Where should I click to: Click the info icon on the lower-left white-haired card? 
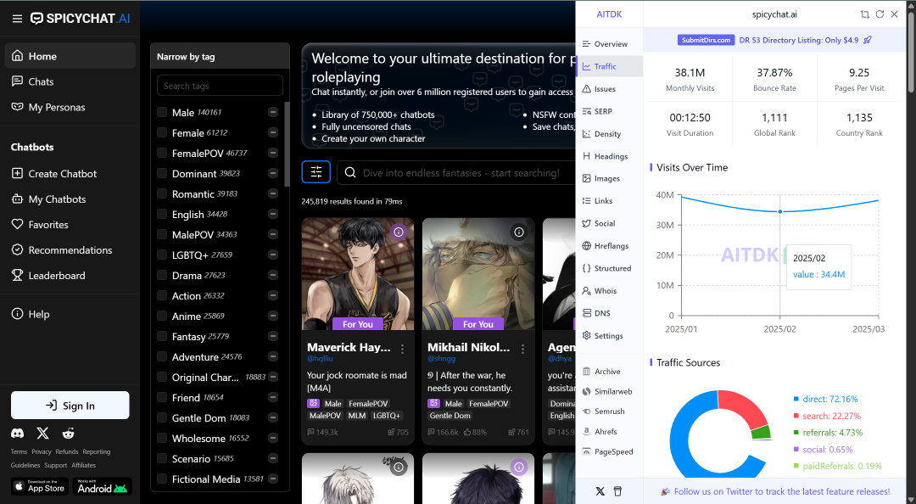[399, 468]
